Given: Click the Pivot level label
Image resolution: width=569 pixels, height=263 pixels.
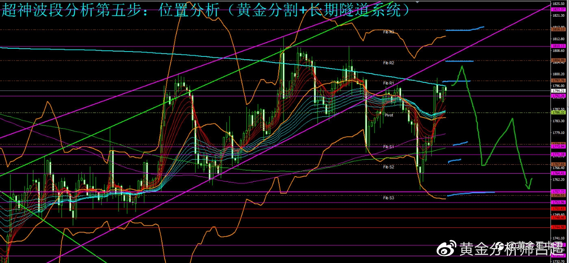Looking at the screenshot, I should pos(389,115).
